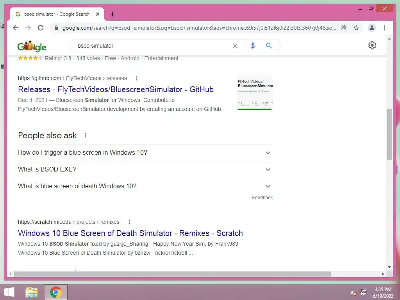Open options for the Scratch result
400x300 pixels.
coord(129,222)
